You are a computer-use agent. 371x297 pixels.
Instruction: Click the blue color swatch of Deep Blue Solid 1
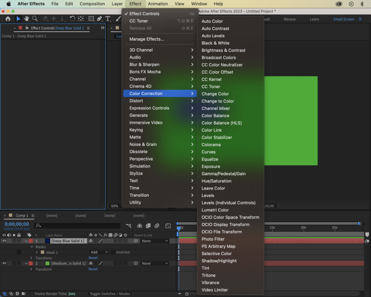pyautogui.click(x=48, y=241)
